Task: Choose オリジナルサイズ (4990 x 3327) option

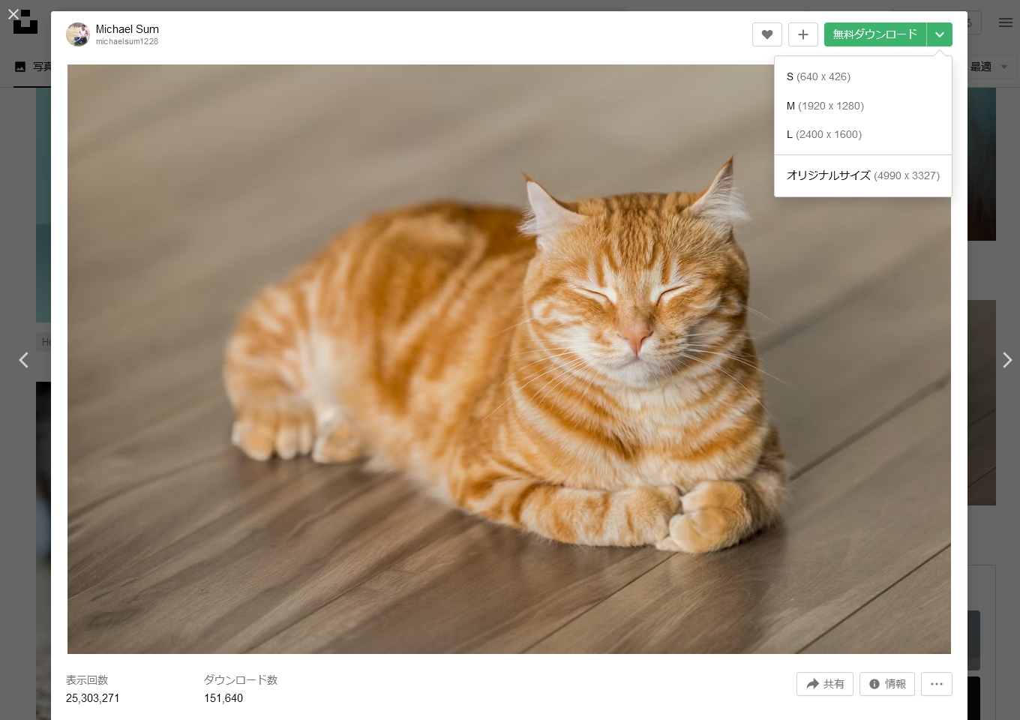Action: tap(863, 175)
